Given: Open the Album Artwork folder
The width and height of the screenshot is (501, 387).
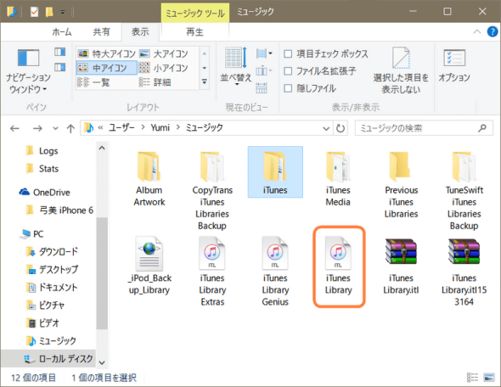Looking at the screenshot, I should 149,179.
